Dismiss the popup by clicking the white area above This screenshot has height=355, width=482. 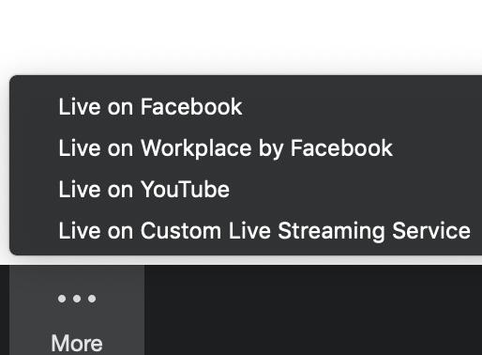point(241,35)
